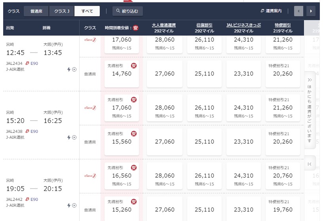Click flight number JAL2438 text
325x221 pixels.
14,131
